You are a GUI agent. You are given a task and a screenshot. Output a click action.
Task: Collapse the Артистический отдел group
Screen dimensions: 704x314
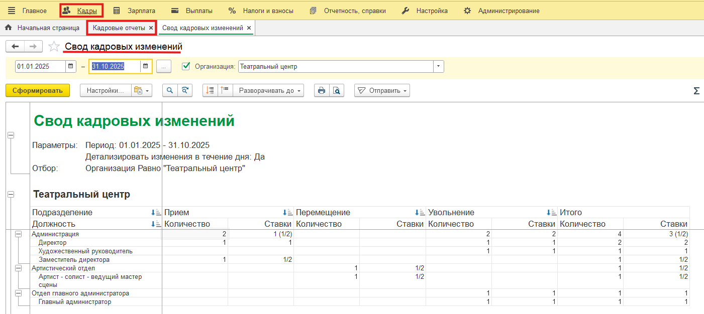point(19,268)
